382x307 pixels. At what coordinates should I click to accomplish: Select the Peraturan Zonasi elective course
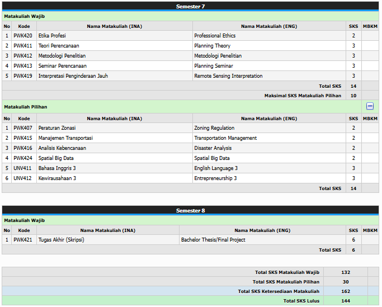(57, 128)
